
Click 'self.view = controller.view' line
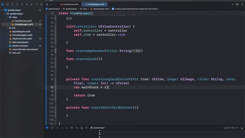pyautogui.click(x=100, y=35)
